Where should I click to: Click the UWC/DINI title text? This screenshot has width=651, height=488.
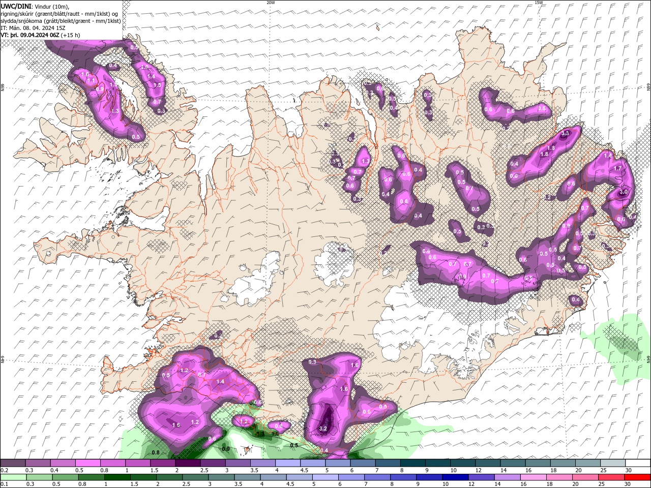point(16,6)
